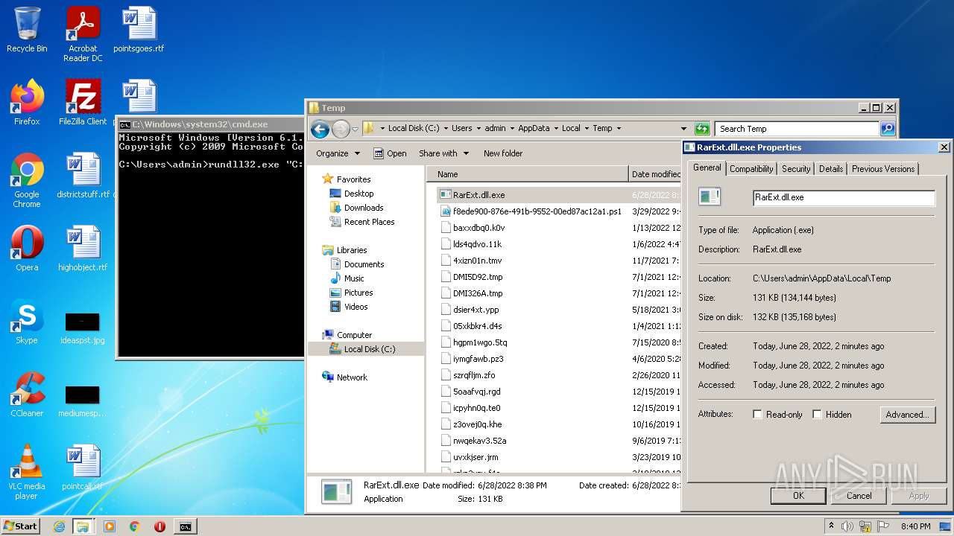Open Skype desktop shortcut
This screenshot has width=954, height=536.
coord(27,322)
